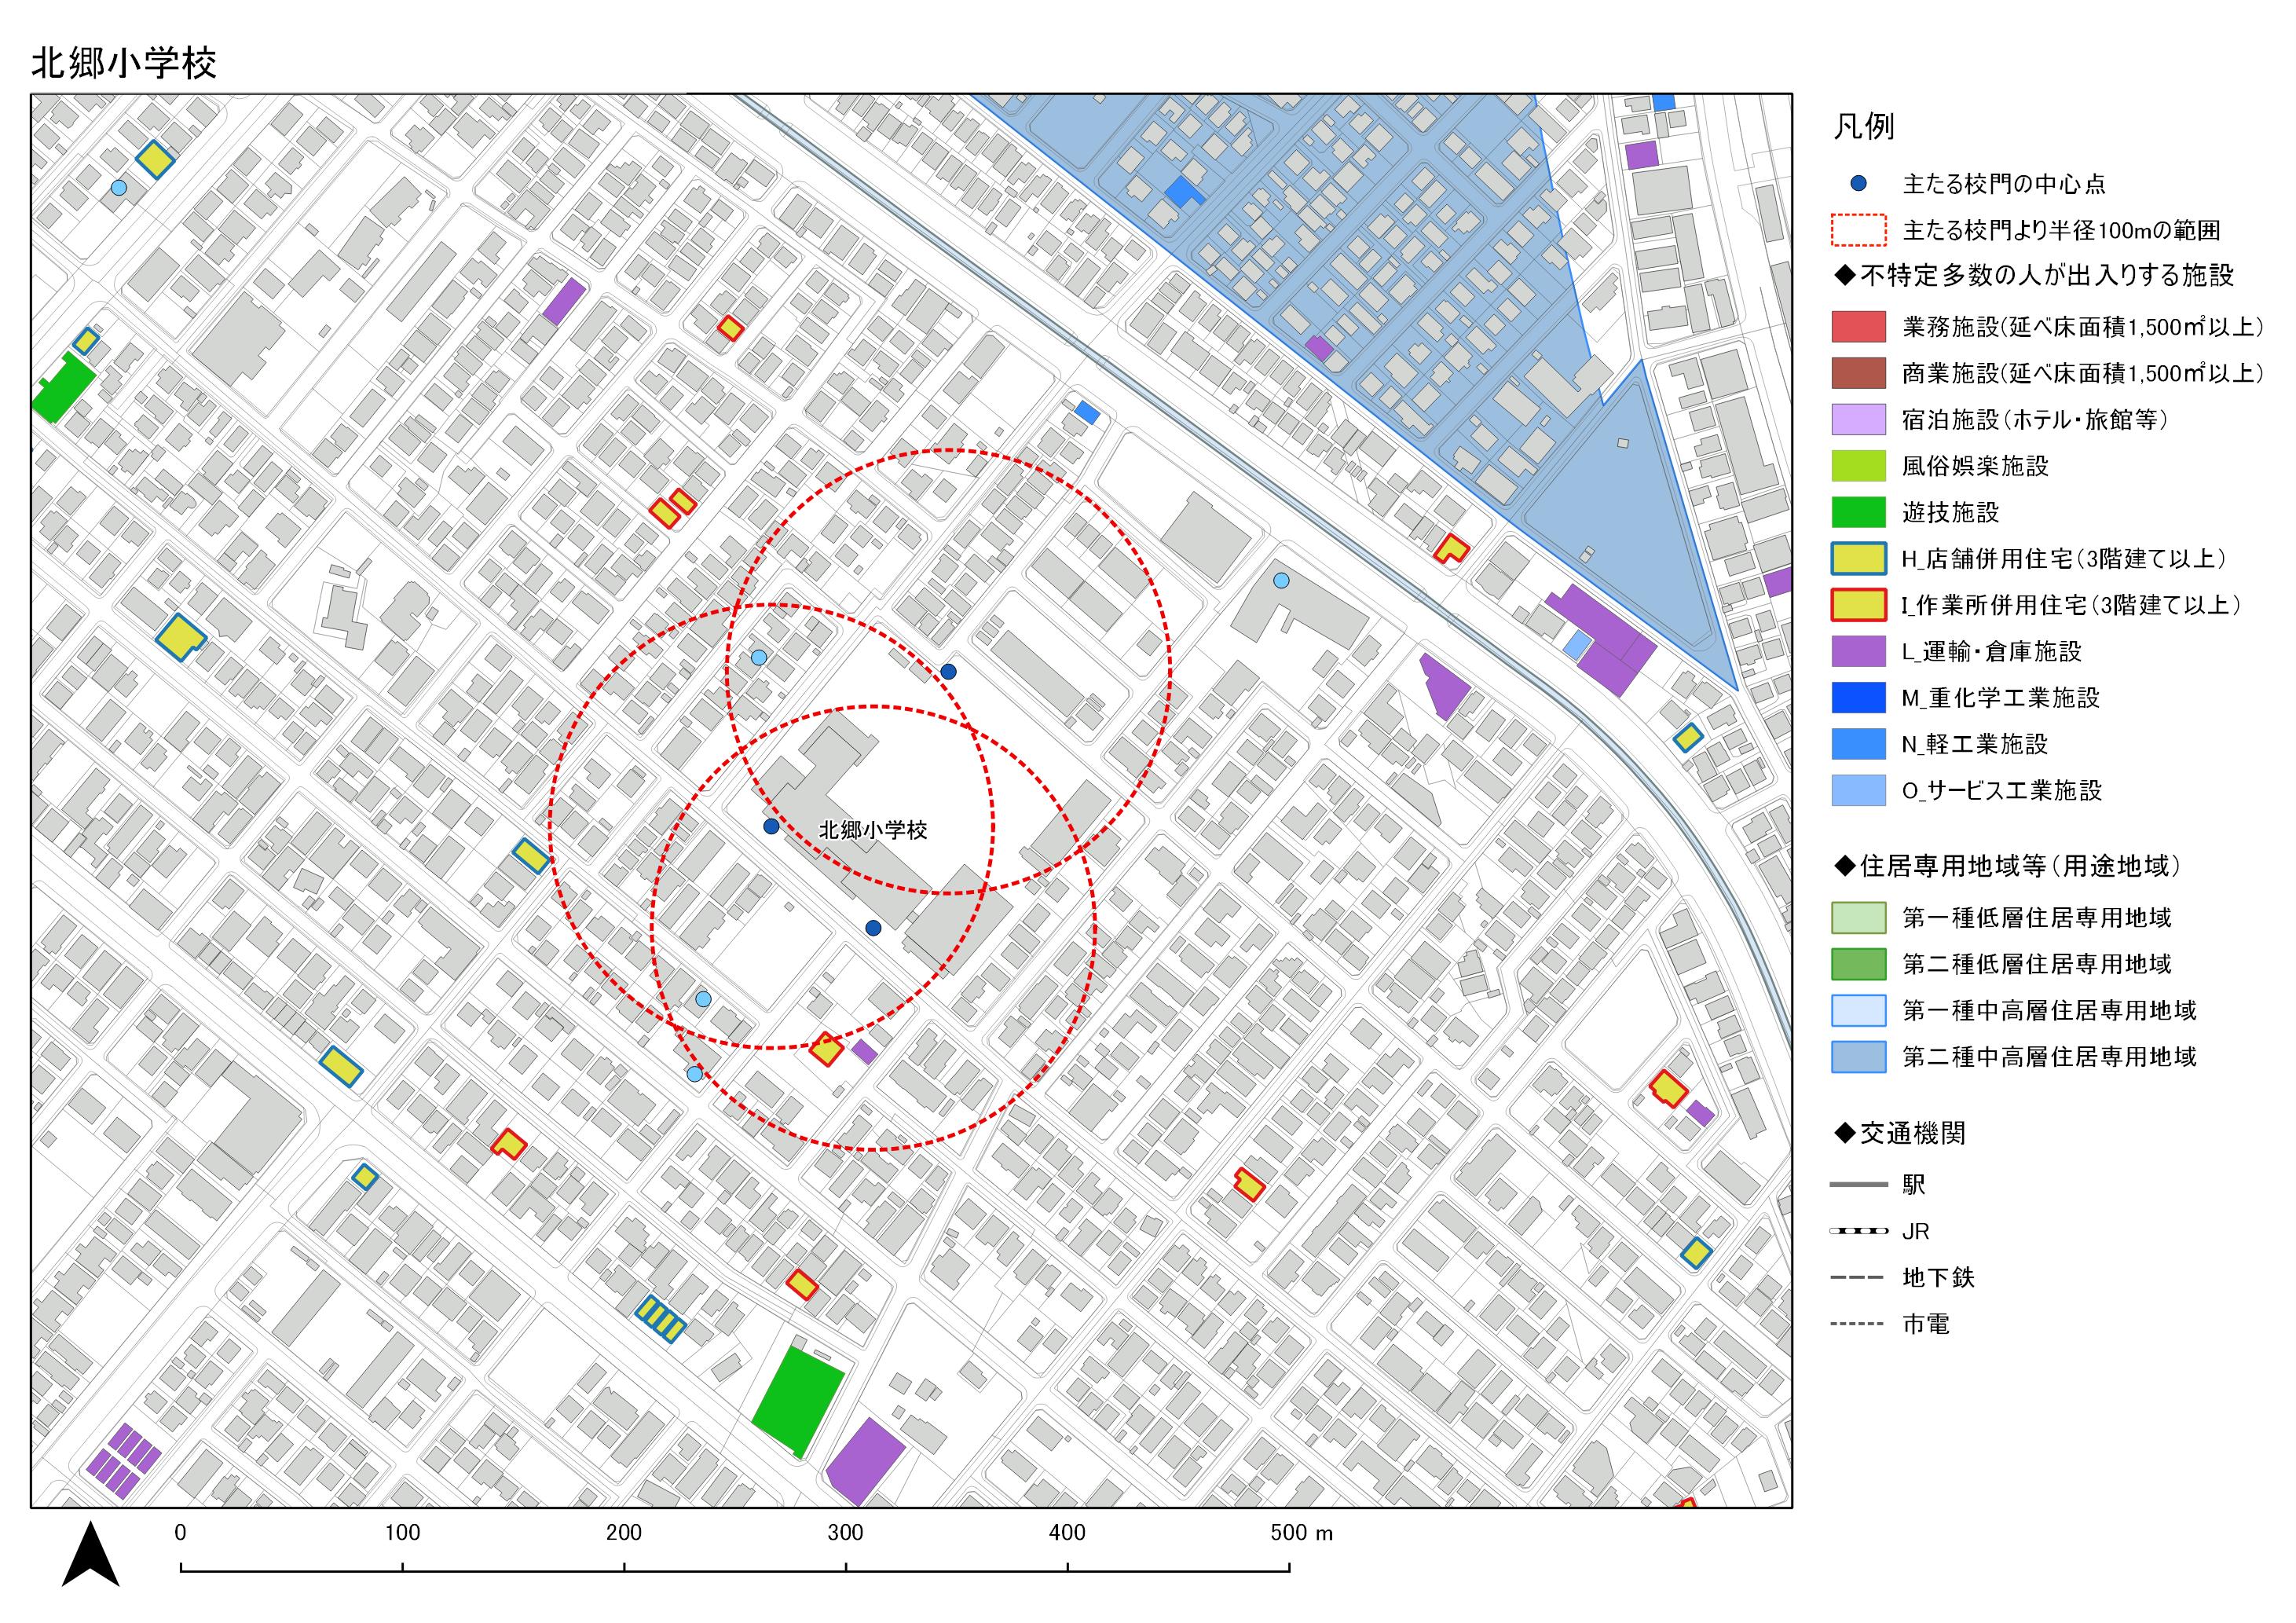Click the green building at the map's left edge
This screenshot has height=1623, width=2296.
pyautogui.click(x=63, y=387)
